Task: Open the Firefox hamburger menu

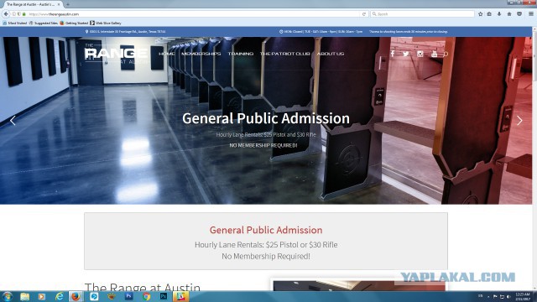Action: (x=531, y=14)
